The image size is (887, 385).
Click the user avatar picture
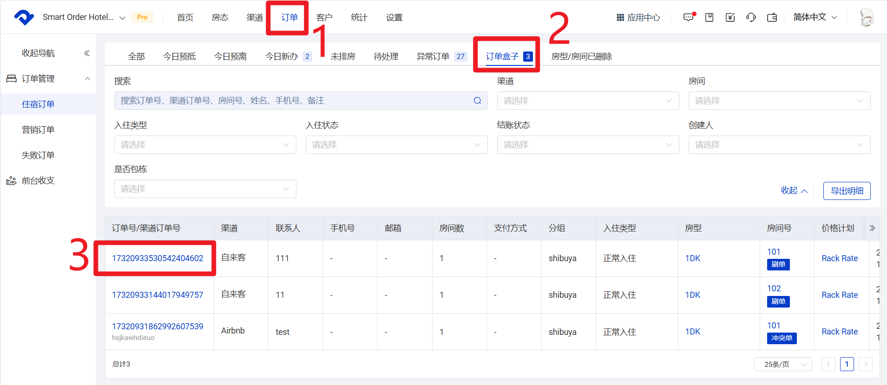click(x=866, y=18)
